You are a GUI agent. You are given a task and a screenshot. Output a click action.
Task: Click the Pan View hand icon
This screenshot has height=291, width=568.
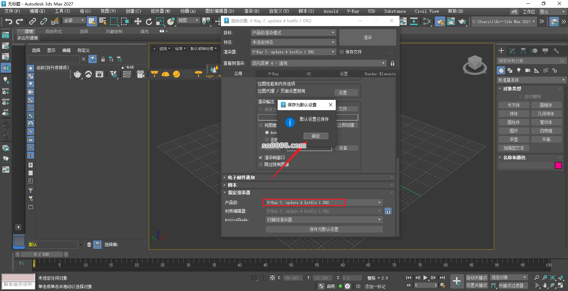545,285
